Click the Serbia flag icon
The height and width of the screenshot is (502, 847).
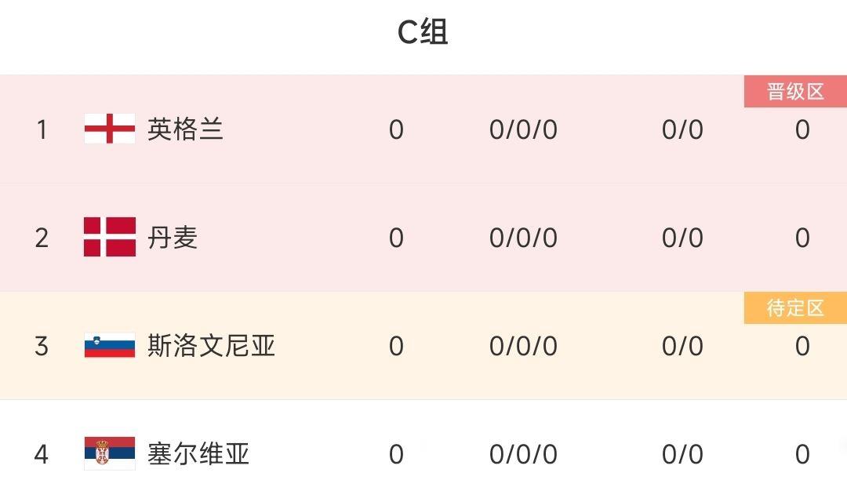(110, 453)
